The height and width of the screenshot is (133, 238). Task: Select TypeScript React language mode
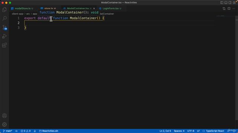click(x=215, y=131)
